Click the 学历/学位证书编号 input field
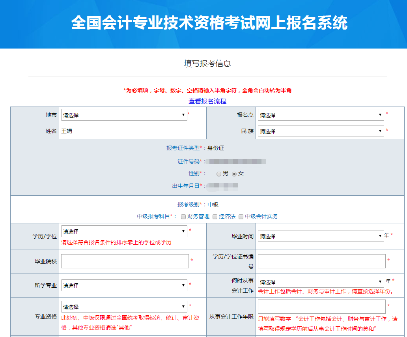Viewport: 407px width, 337px height. pos(321,261)
